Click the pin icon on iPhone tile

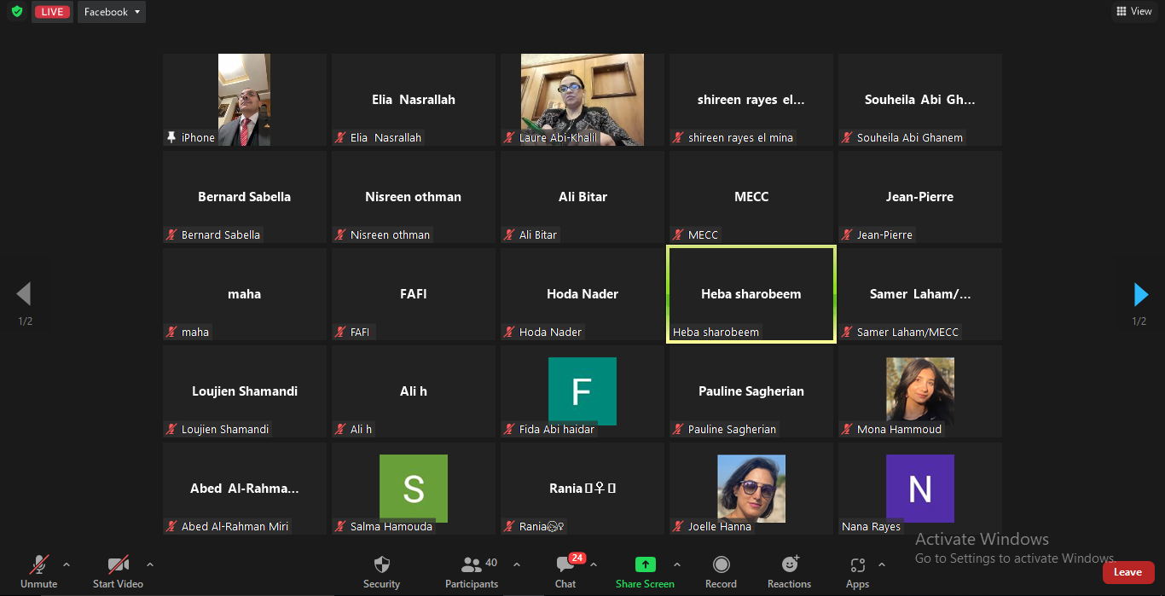tap(171, 137)
